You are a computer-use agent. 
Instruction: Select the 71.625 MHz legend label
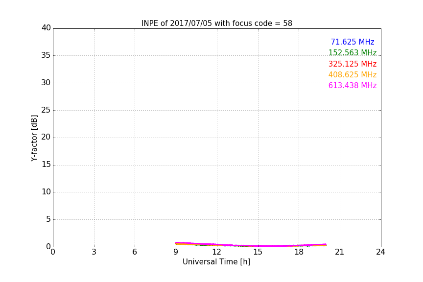pyautogui.click(x=352, y=42)
